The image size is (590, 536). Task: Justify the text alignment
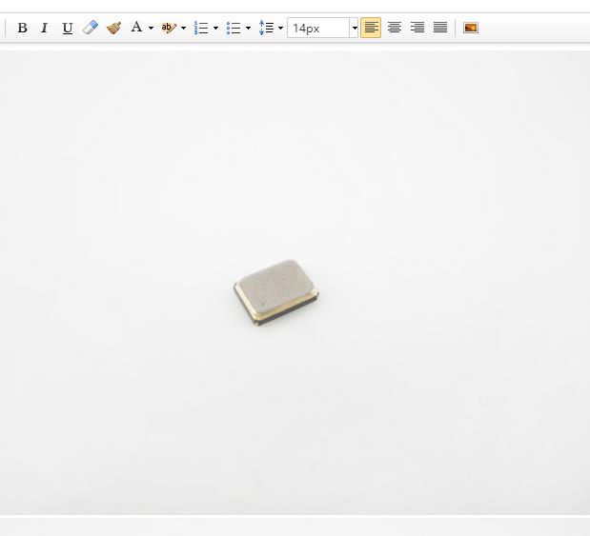point(440,28)
